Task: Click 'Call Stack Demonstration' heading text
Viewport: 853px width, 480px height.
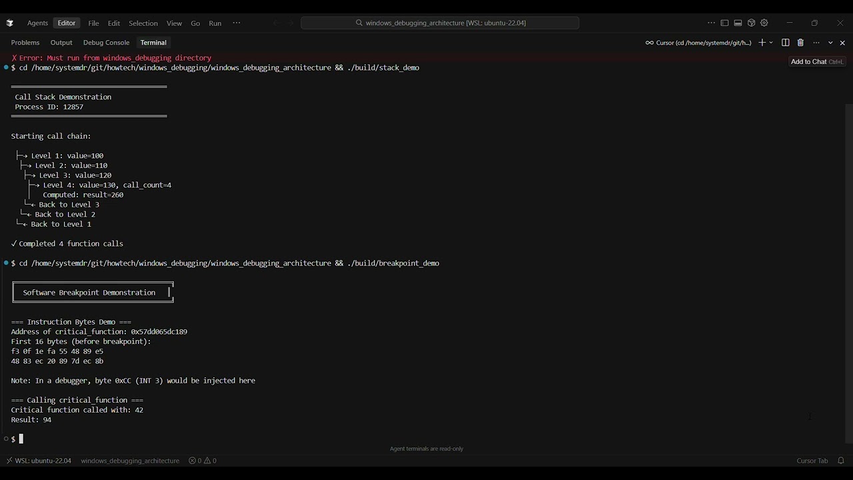Action: tap(63, 97)
